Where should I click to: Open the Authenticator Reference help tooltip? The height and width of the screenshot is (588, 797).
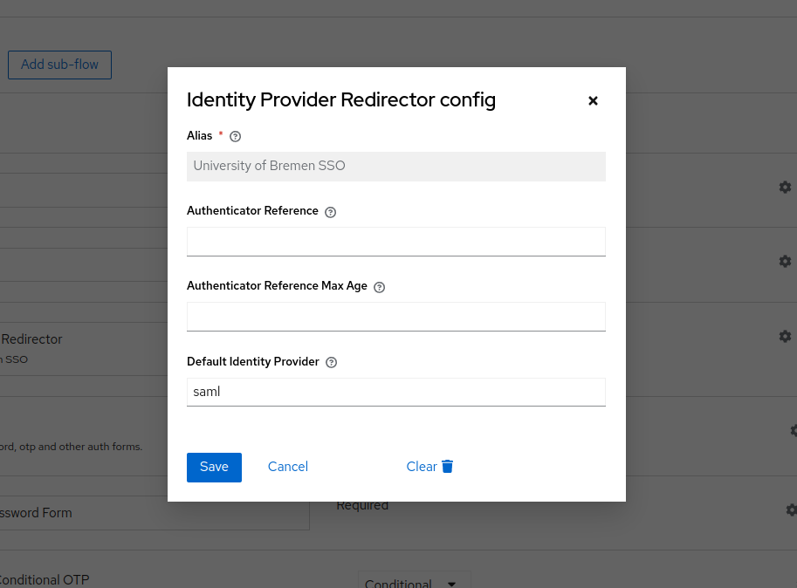[x=330, y=212]
